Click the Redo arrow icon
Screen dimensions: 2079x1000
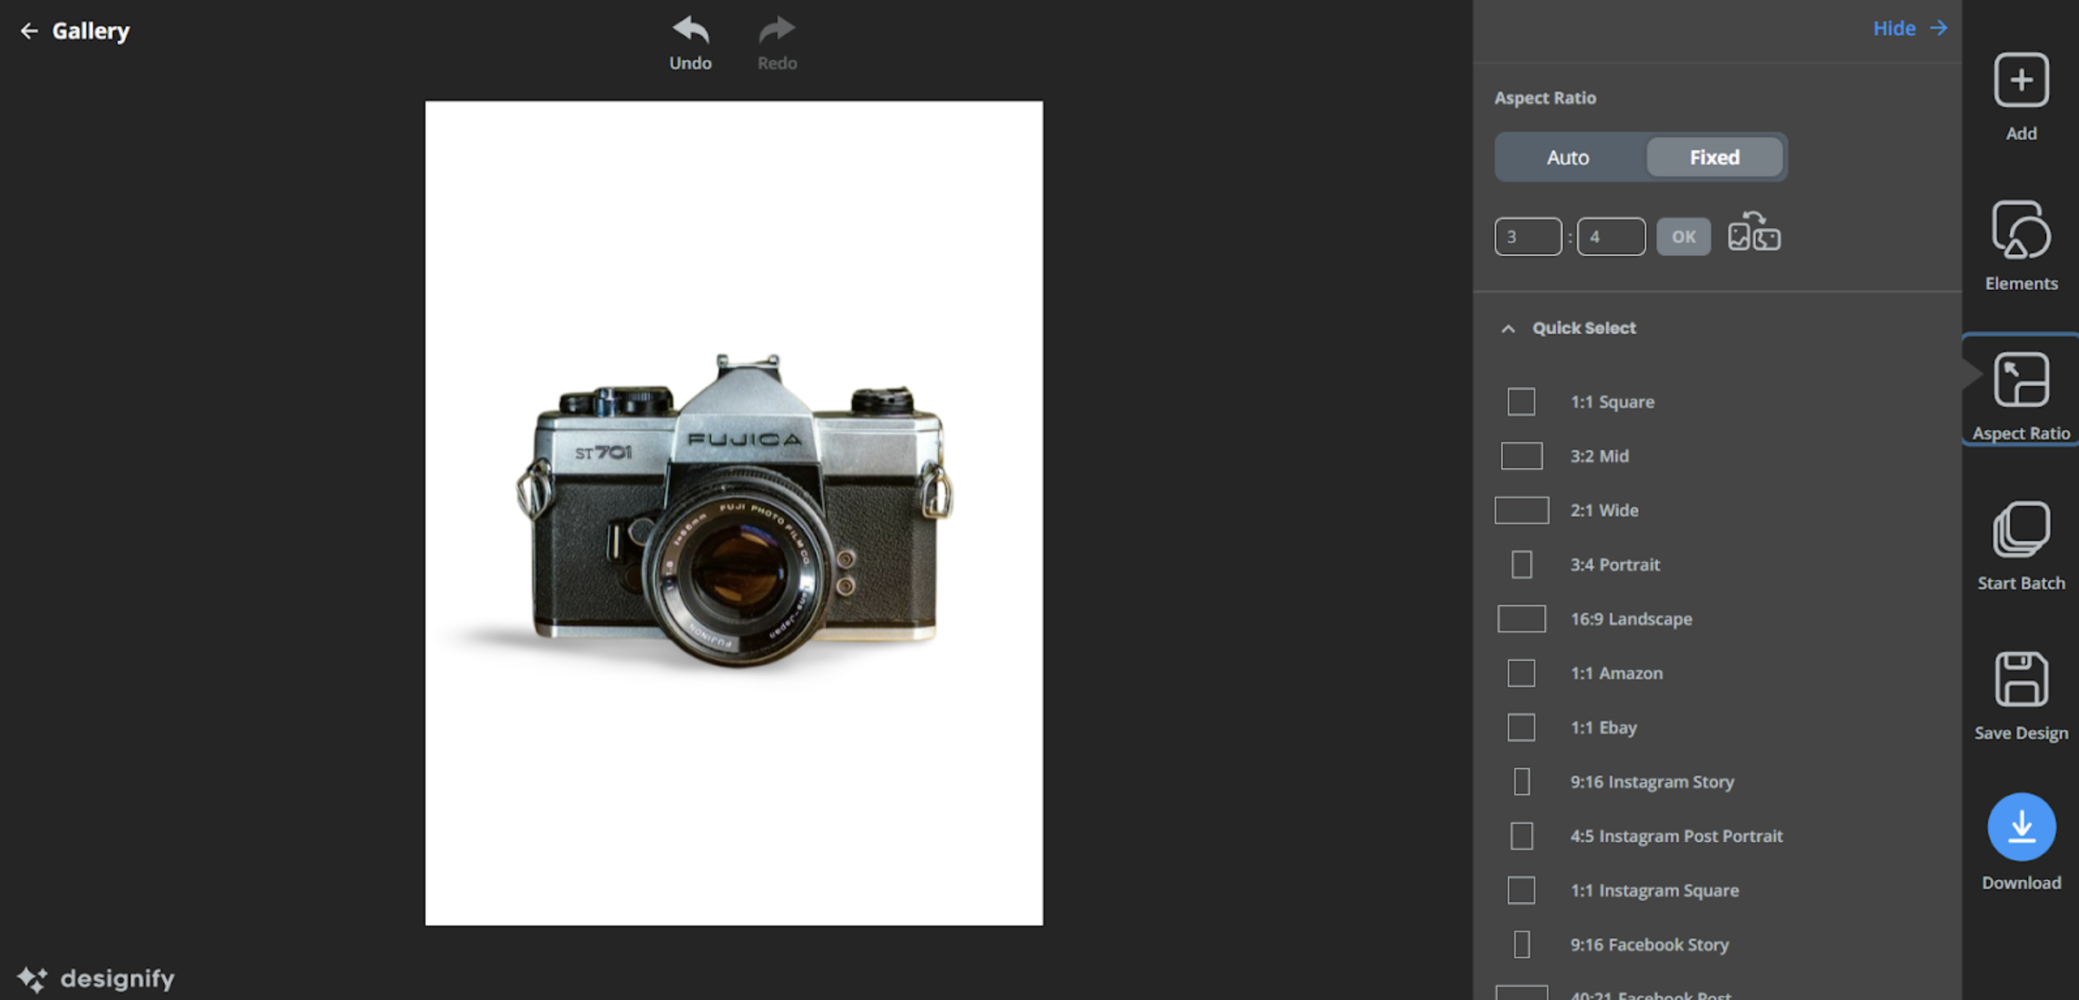point(776,31)
